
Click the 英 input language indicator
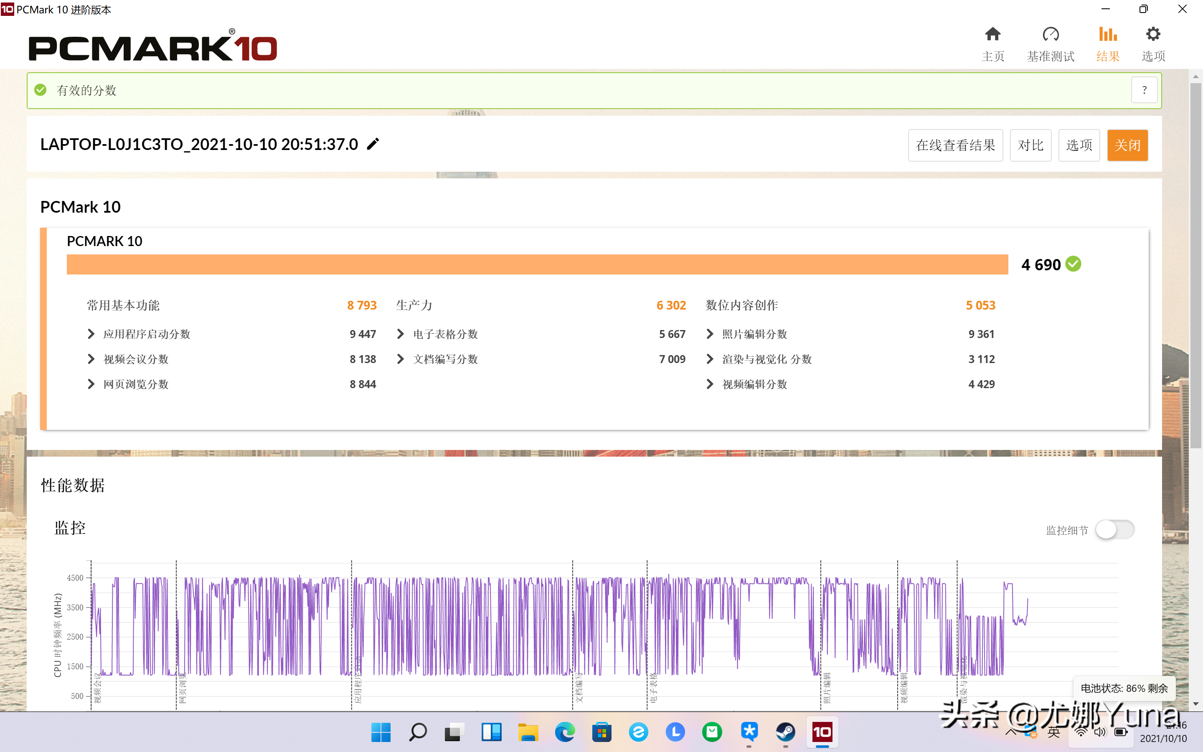click(x=1054, y=732)
